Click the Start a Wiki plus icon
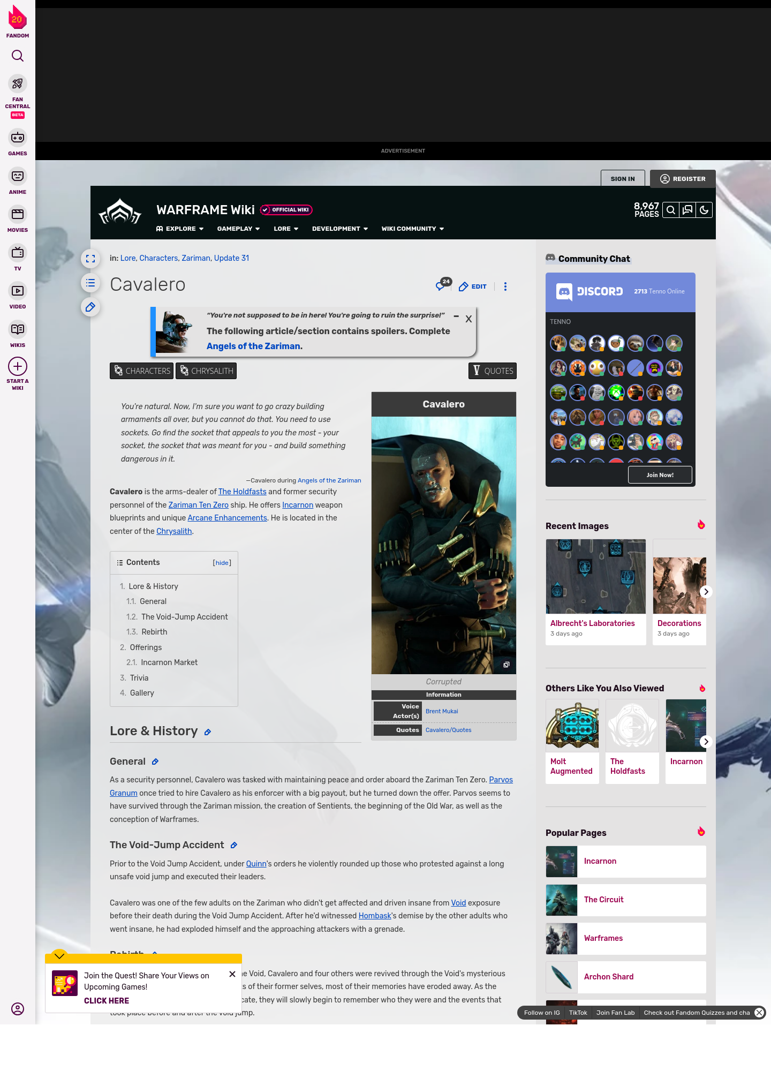The width and height of the screenshot is (771, 1071). (x=18, y=366)
